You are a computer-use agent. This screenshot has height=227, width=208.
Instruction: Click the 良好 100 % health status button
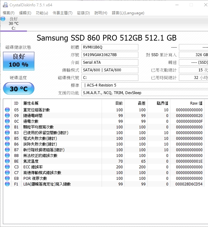pos(19,61)
